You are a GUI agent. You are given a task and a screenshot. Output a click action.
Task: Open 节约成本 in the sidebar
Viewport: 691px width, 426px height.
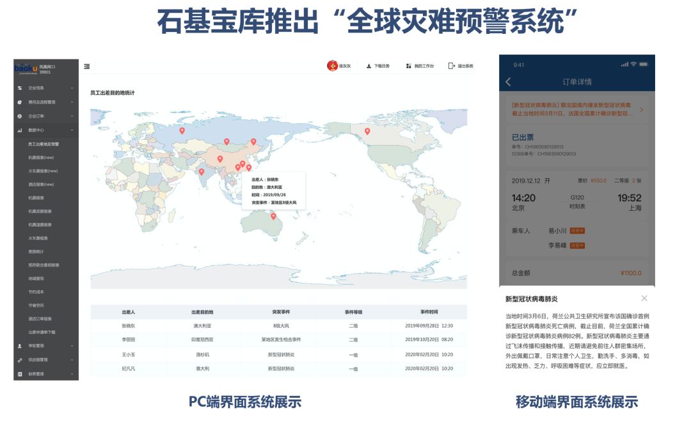click(x=36, y=292)
